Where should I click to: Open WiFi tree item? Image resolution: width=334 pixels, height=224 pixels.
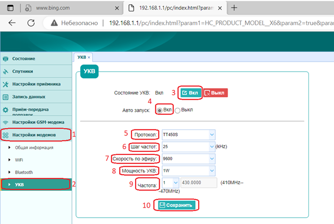(x=19, y=160)
